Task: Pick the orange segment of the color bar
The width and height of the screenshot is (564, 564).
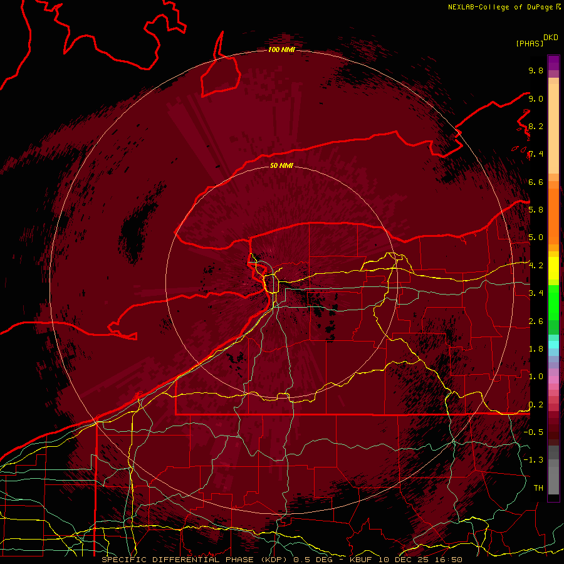Action: (x=553, y=216)
